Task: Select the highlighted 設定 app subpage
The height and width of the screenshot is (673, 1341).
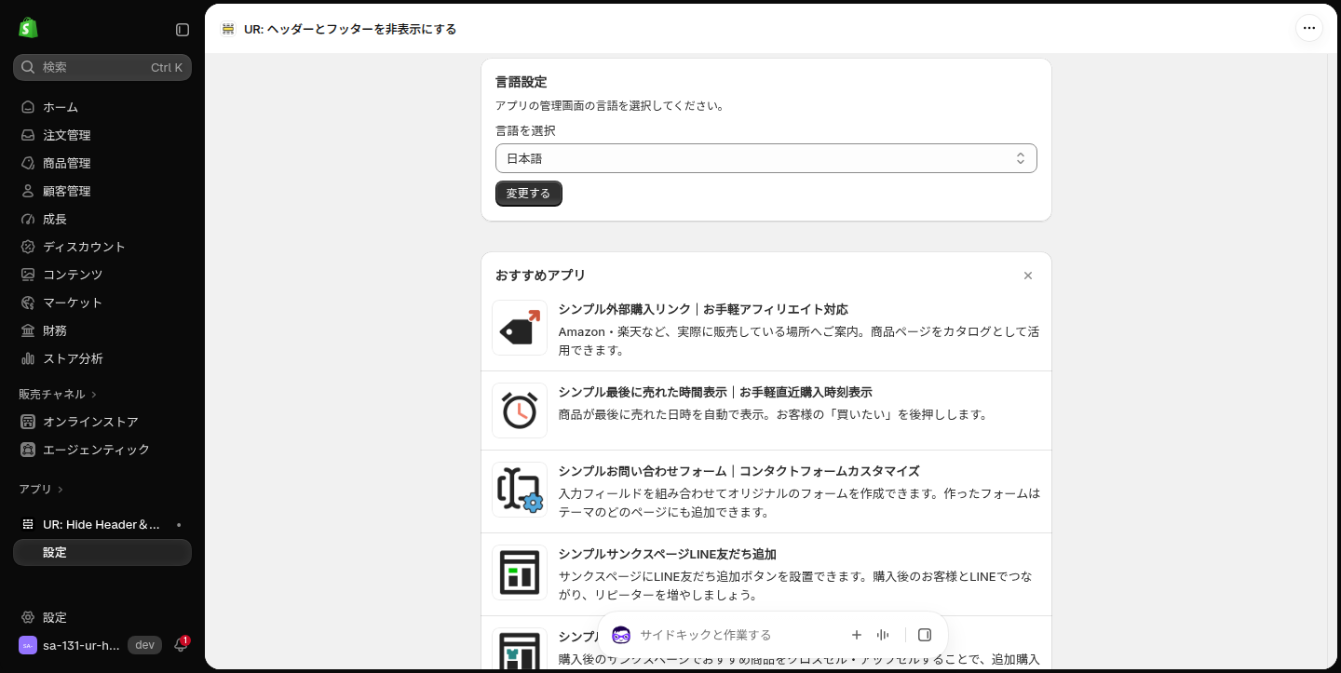Action: 102,552
